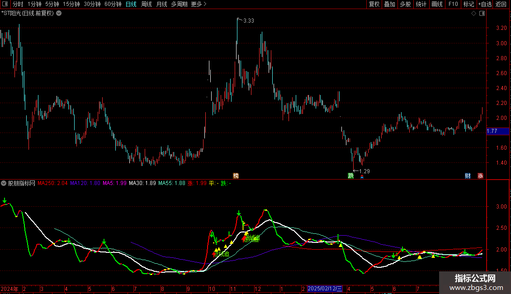Click the 涨: 1.99 indicator value
This screenshot has height=294, width=511.
click(197, 183)
